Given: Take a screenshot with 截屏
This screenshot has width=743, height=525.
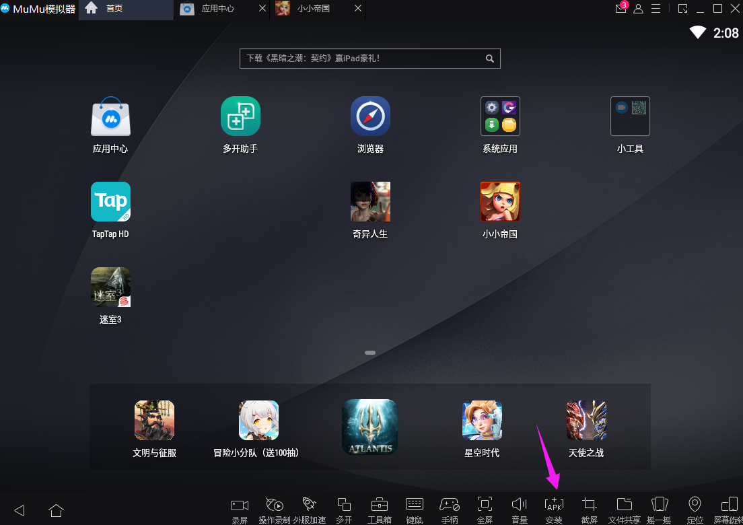Looking at the screenshot, I should (589, 510).
